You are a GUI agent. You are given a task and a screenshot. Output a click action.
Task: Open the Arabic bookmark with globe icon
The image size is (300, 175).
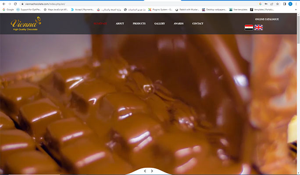tap(135, 10)
